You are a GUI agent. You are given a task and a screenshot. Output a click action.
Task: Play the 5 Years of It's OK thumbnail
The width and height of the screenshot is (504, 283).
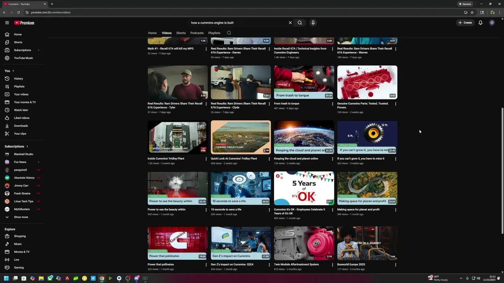click(304, 188)
